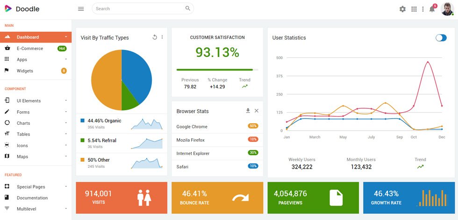This screenshot has width=458, height=220.
Task: Click the blue Organic legend swatch
Action: [82, 121]
